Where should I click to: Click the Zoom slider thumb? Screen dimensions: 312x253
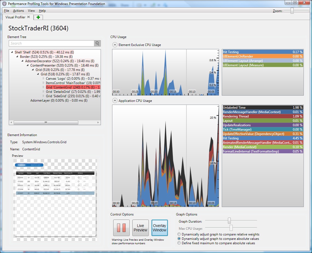(292, 11)
